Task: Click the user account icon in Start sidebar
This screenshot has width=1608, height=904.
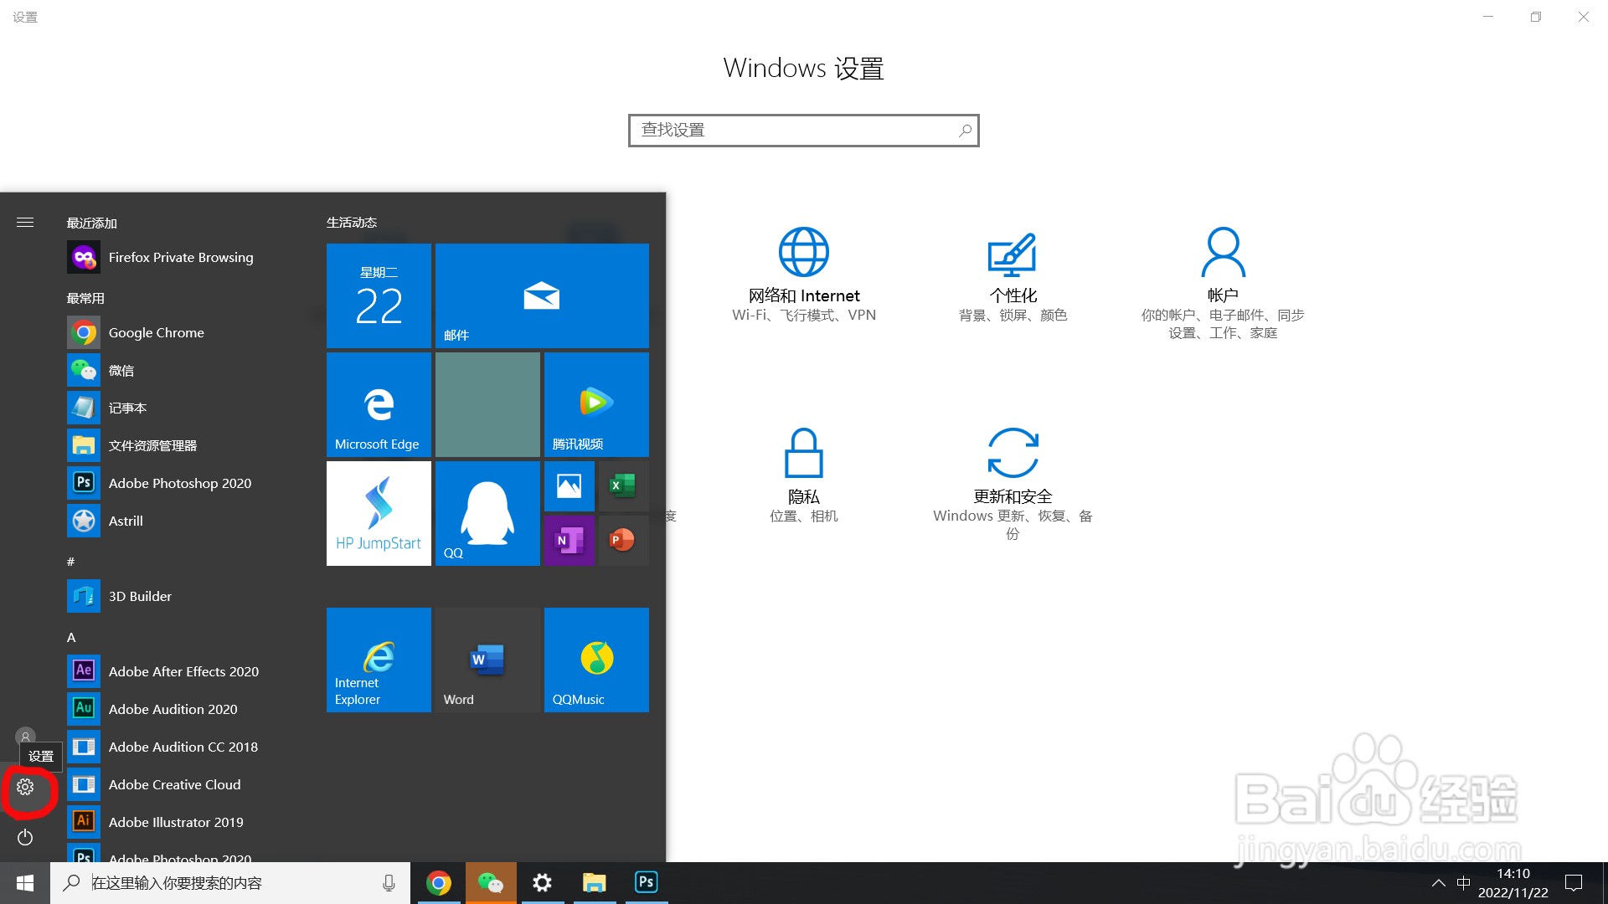Action: (x=25, y=737)
